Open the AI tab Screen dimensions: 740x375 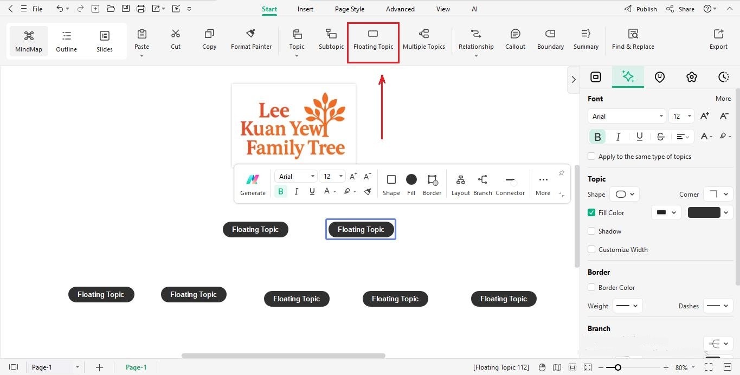(x=474, y=9)
